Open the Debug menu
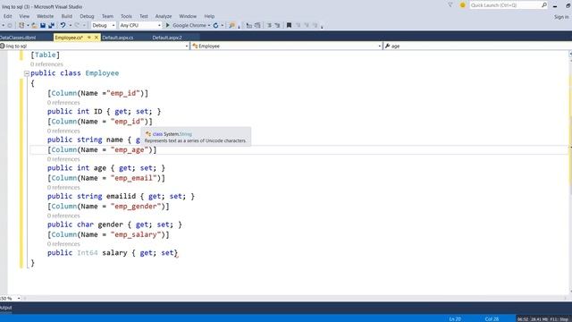This screenshot has height=322, width=572. 87,16
